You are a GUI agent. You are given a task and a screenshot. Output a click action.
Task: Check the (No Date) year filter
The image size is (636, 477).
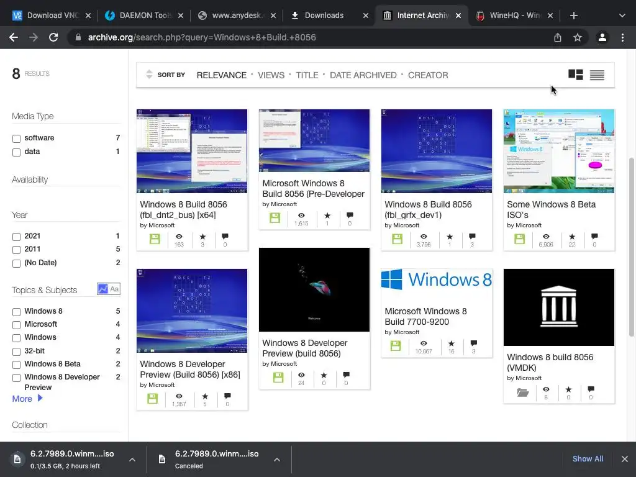pyautogui.click(x=16, y=263)
